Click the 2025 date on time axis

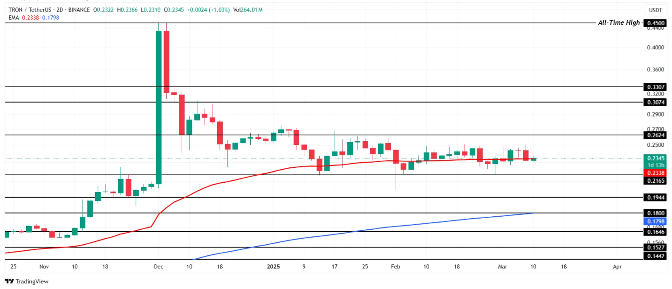pos(273,267)
